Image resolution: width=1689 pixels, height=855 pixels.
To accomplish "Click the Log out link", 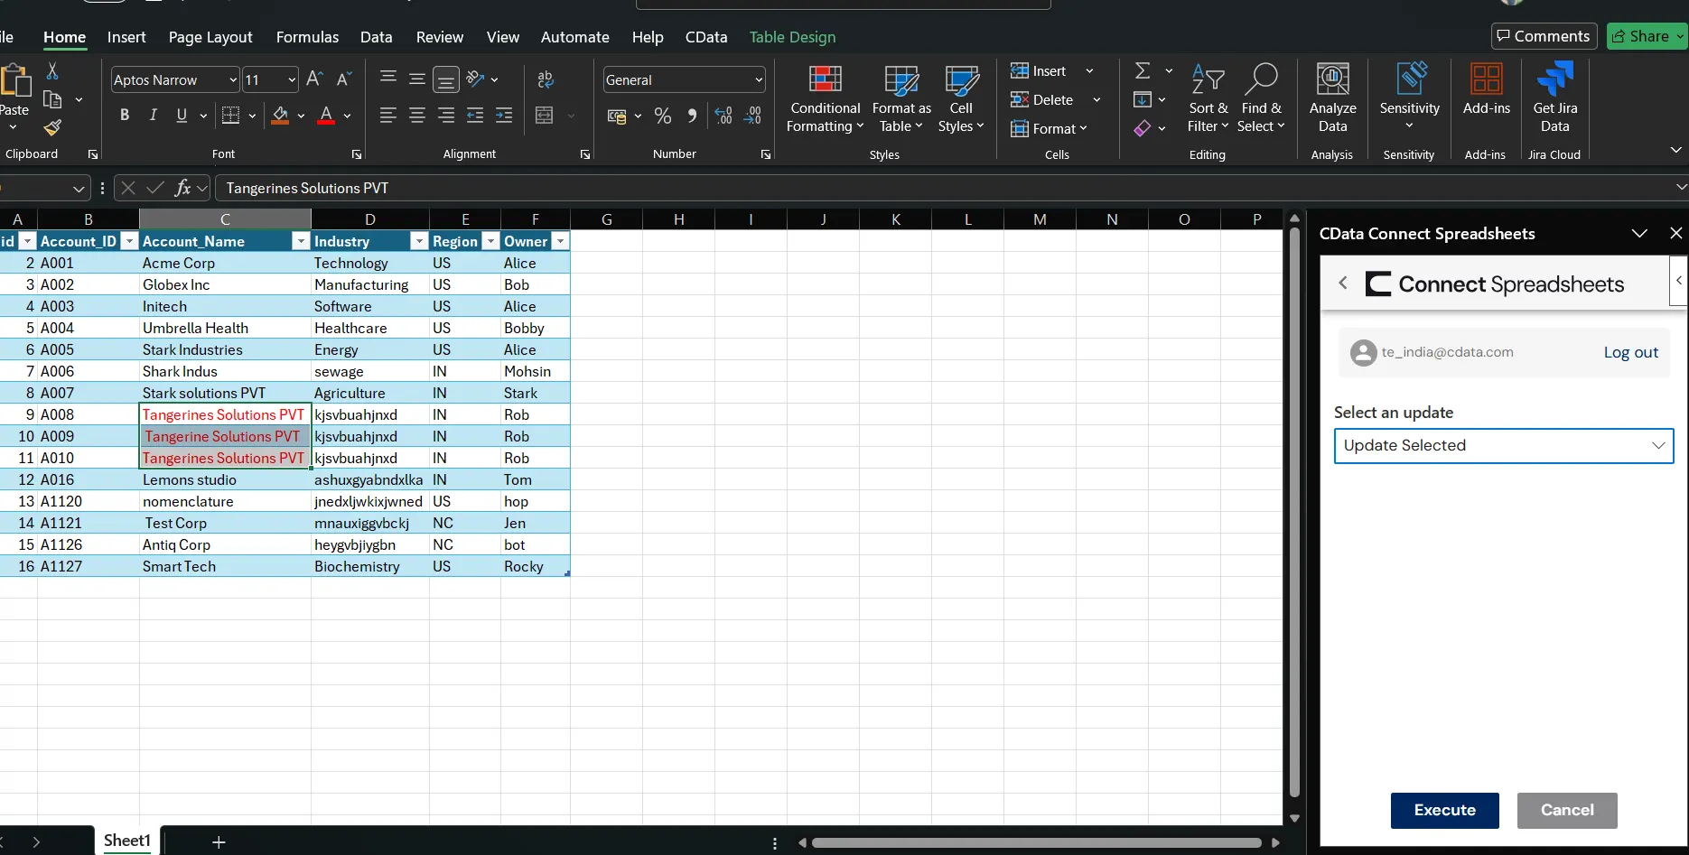I will pyautogui.click(x=1630, y=352).
